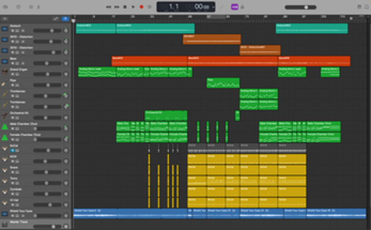Click the Rewind button
This screenshot has height=230, width=371.
109,7
